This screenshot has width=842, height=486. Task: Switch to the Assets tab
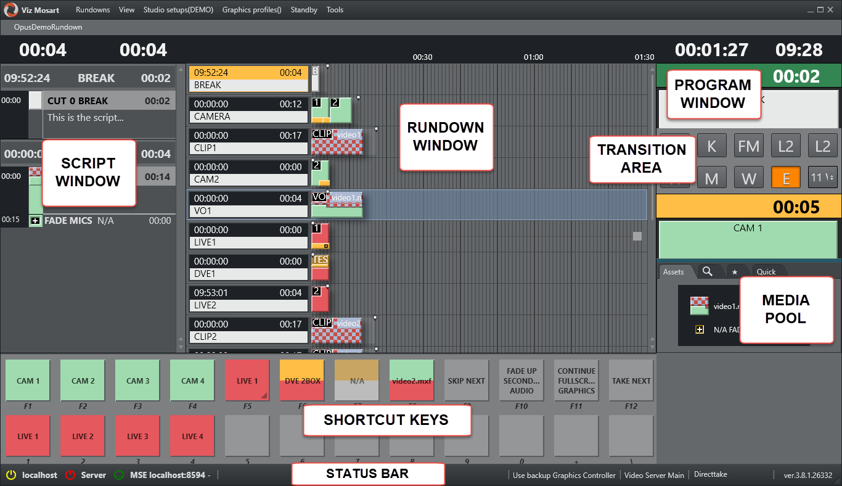click(x=674, y=271)
